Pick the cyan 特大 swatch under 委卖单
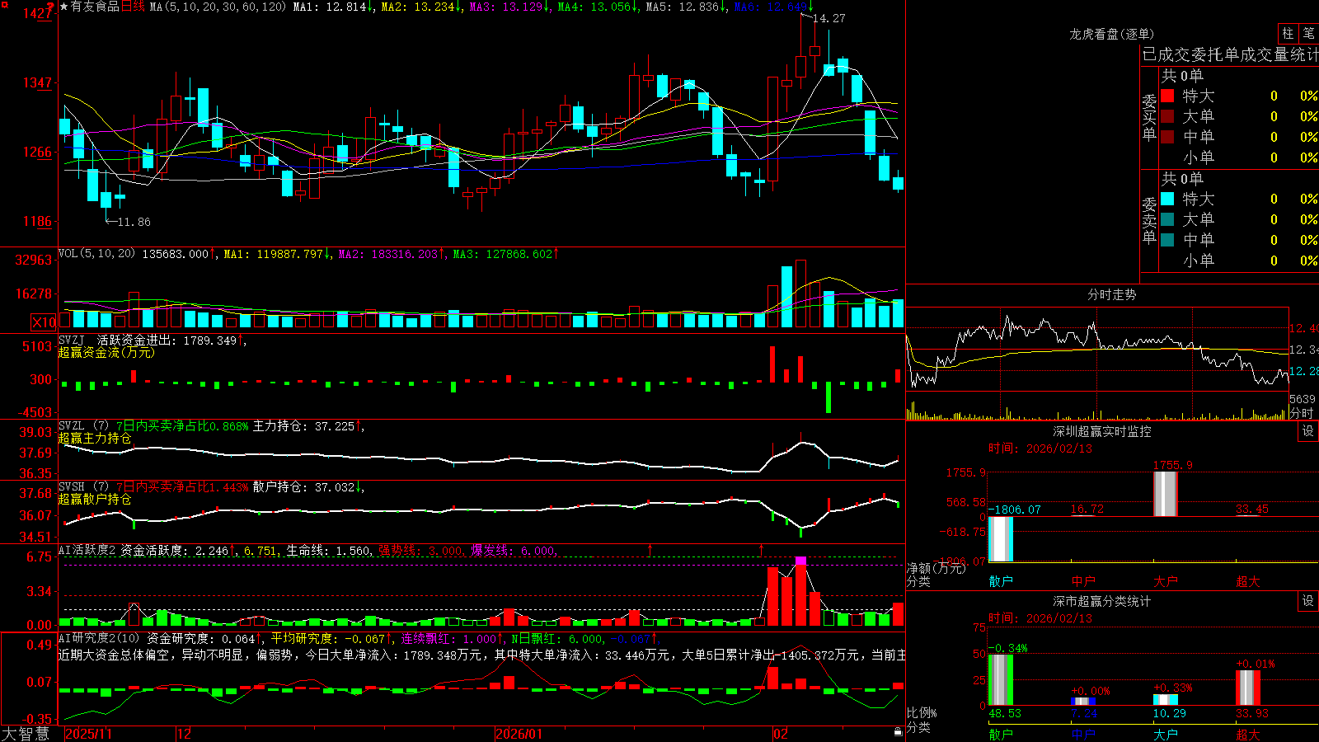Screen dimensions: 1319x742 pos(1167,199)
